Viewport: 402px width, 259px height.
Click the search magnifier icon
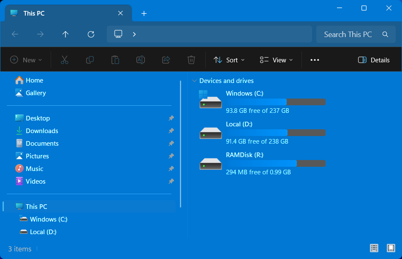click(385, 34)
